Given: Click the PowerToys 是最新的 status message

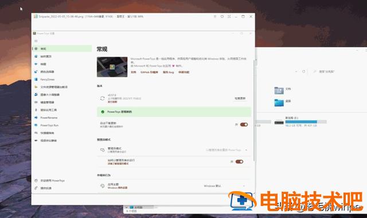Looking at the screenshot, I should [120, 112].
